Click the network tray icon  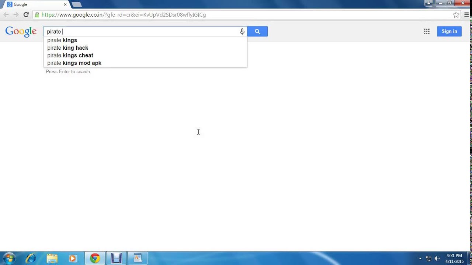pos(429,258)
